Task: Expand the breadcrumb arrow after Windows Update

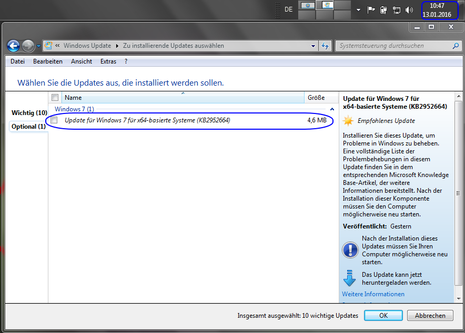Action: [117, 46]
